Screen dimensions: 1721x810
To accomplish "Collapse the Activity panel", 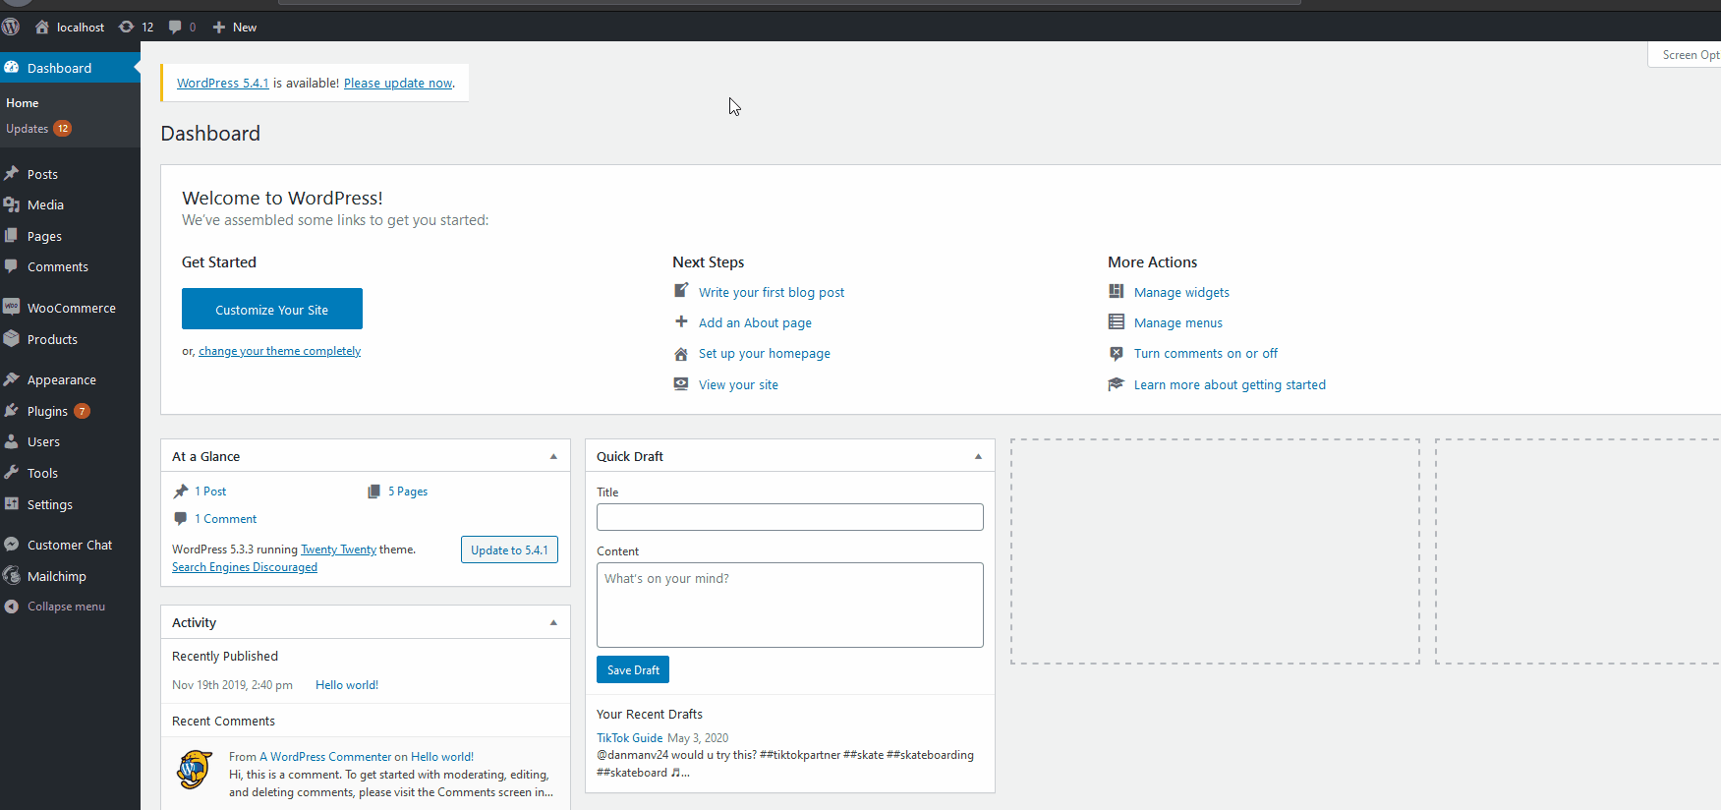I will click(x=553, y=622).
